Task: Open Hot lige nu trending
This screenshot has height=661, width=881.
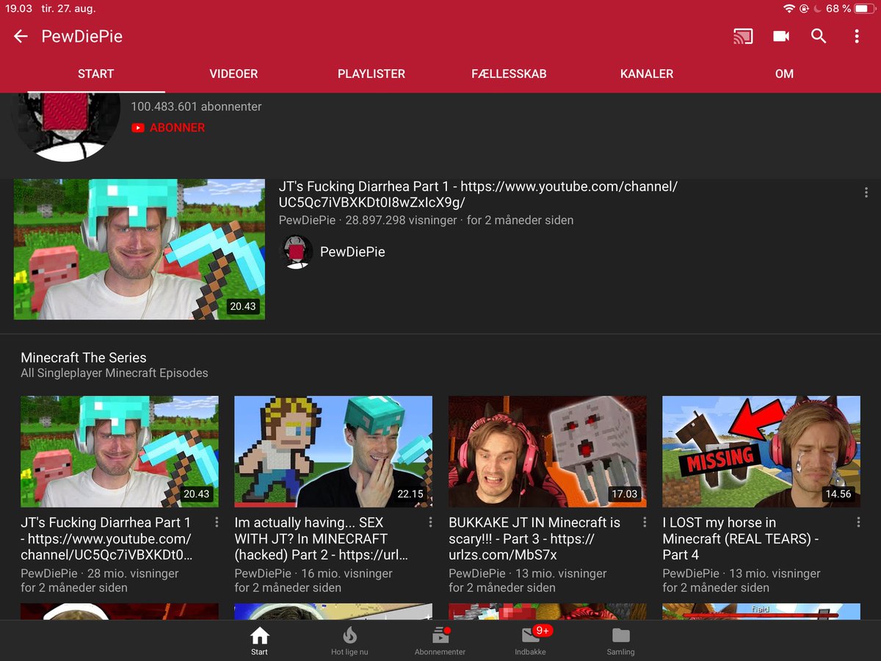Action: [349, 640]
